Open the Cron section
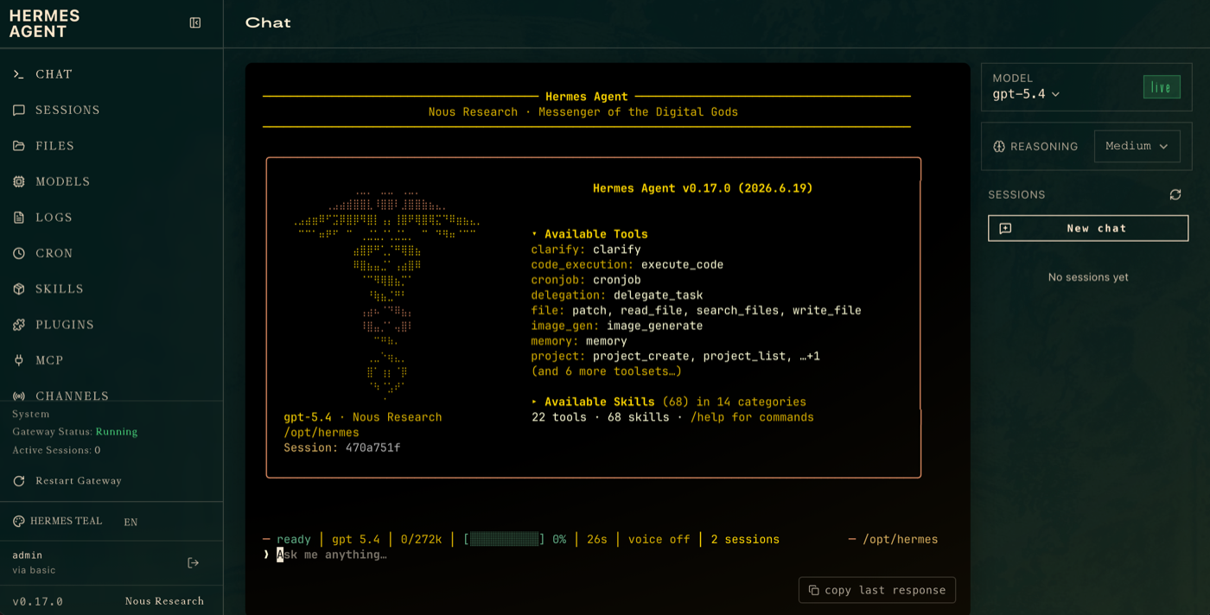 point(111,254)
